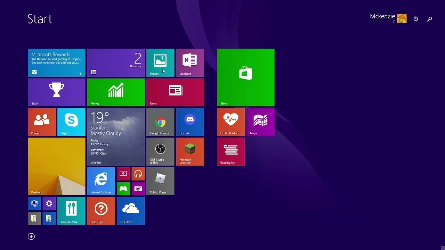445x250 pixels.
Task: Open the Windows Store tile
Action: pyautogui.click(x=245, y=77)
